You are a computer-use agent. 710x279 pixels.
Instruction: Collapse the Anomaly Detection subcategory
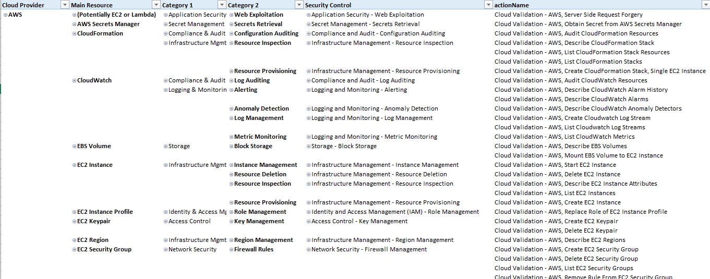coord(231,109)
